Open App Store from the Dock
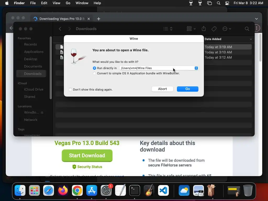Viewport: 268px width, 201px height. (92, 191)
